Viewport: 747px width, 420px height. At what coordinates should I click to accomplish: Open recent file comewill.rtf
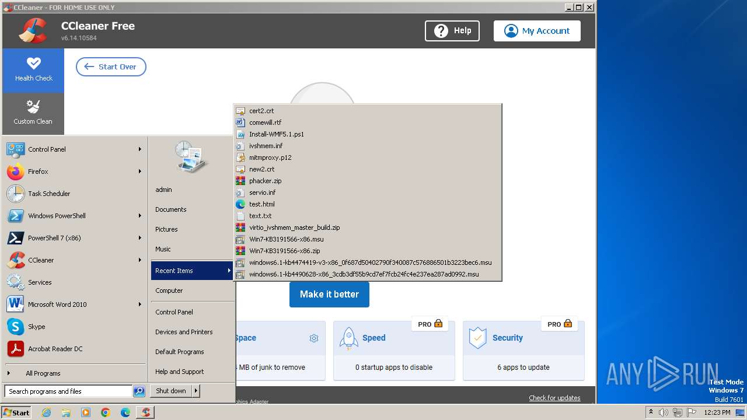click(x=368, y=123)
